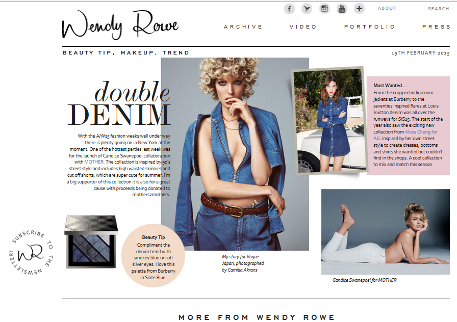Open the Archive menu
Screen dimensions: 457x322
pyautogui.click(x=243, y=27)
